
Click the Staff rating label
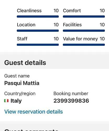[x=22, y=39]
